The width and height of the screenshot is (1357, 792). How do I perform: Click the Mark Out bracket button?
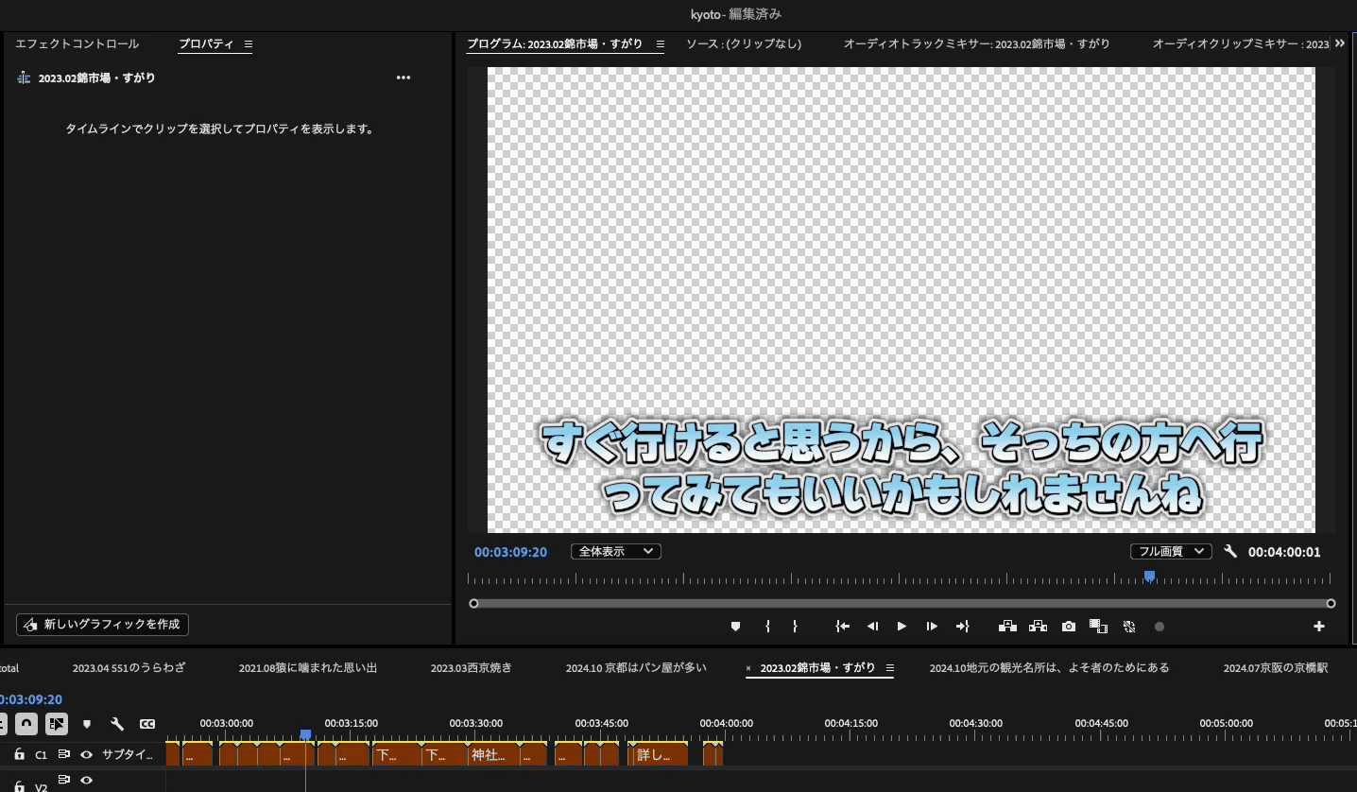click(x=795, y=626)
